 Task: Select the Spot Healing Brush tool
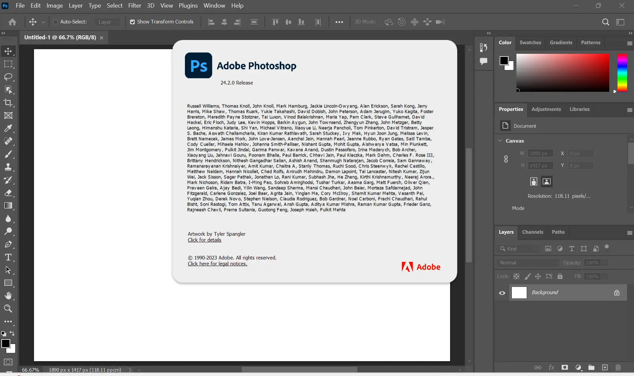[x=8, y=141]
